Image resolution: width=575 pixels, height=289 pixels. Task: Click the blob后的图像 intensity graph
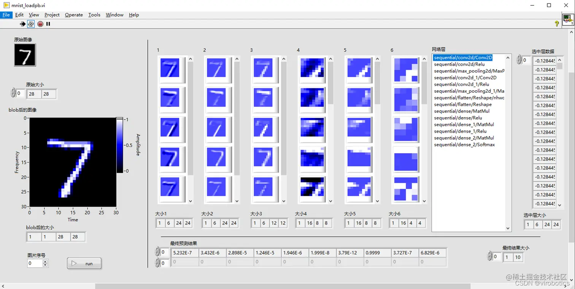(x=73, y=162)
